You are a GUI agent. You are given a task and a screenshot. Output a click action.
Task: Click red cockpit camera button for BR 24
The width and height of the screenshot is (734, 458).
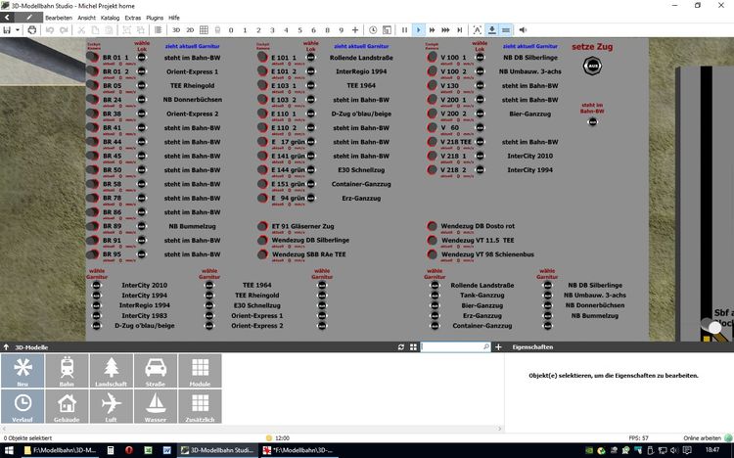[x=93, y=100]
